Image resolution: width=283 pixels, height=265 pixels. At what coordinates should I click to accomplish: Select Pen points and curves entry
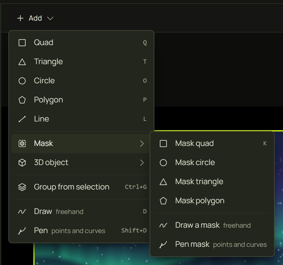tap(81, 231)
